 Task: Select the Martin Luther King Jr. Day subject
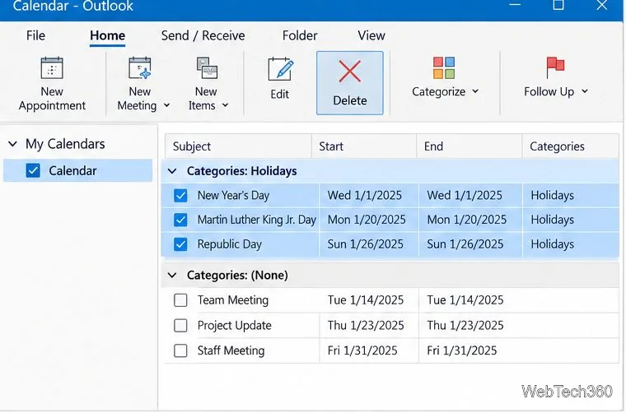[x=257, y=220]
